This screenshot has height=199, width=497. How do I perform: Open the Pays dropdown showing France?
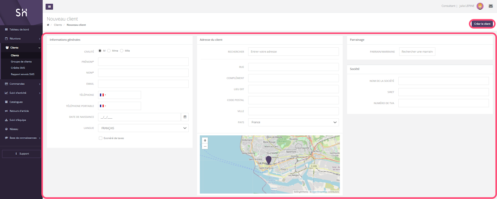coord(293,122)
